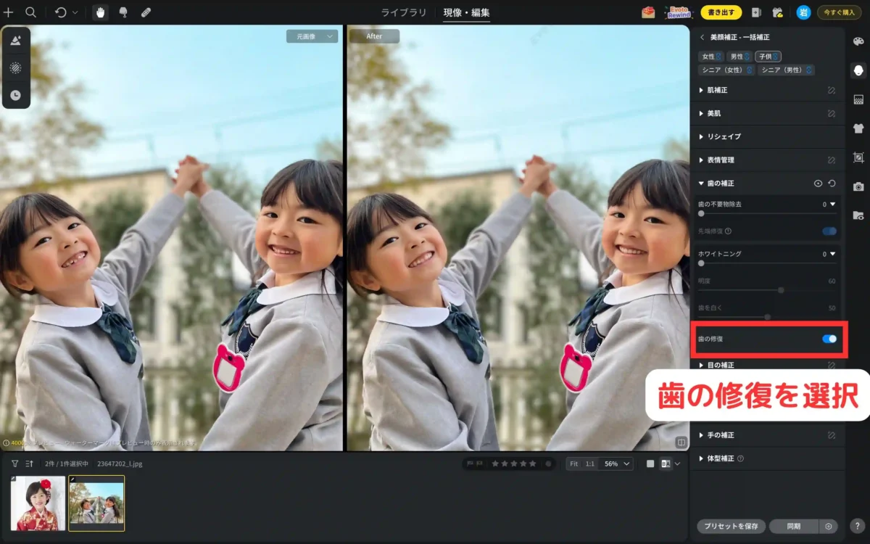
Task: Click the 1:1 zoom button
Action: (x=590, y=463)
